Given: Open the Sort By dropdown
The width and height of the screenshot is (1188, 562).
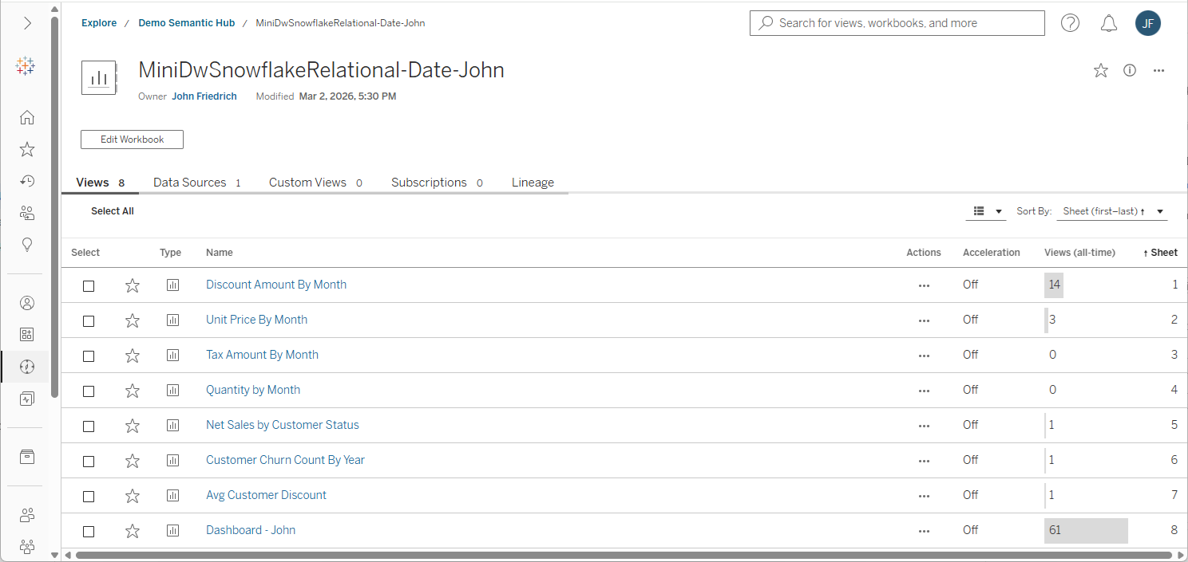Looking at the screenshot, I should click(x=1111, y=212).
